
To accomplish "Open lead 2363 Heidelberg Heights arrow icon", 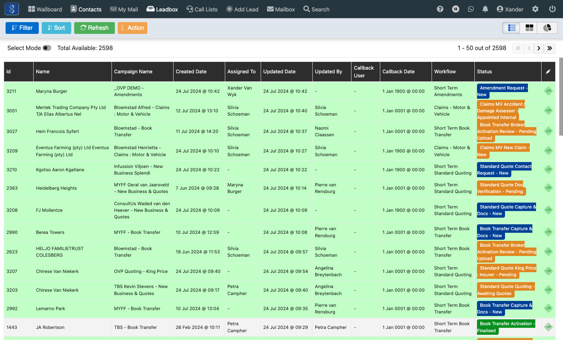I will [x=549, y=188].
